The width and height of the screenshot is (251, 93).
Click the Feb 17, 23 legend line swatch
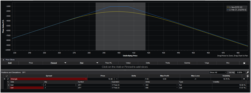click(x=228, y=10)
